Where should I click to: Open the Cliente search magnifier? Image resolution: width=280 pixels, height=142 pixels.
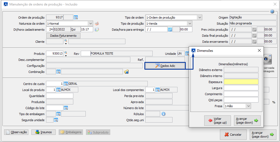[x=66, y=41]
